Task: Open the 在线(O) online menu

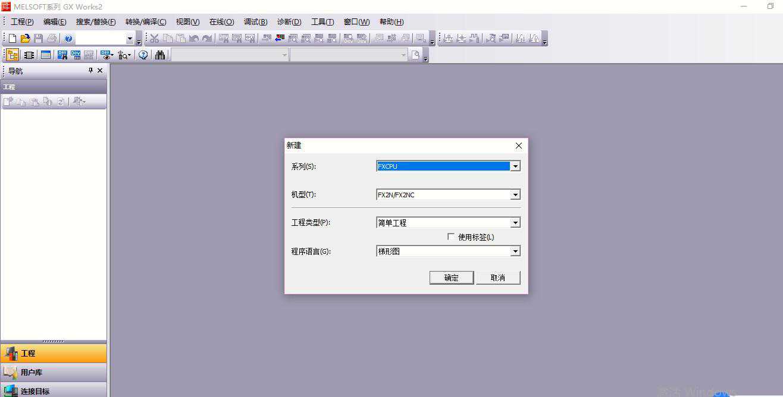Action: [221, 22]
